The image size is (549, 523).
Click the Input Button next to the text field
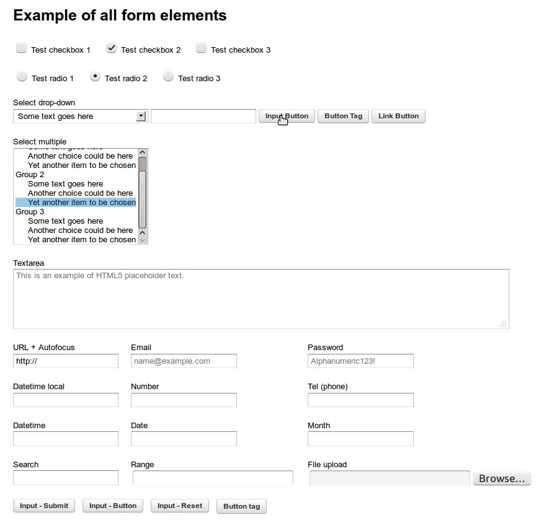287,116
